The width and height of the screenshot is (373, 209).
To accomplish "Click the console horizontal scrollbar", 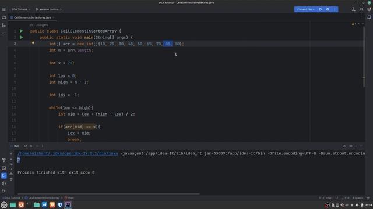I will click(109, 194).
